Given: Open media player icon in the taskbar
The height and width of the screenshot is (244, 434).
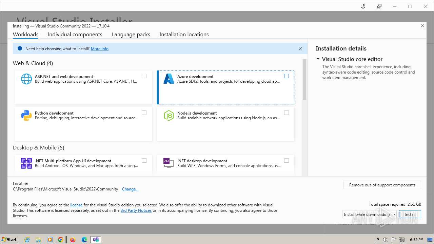Looking at the screenshot, I should click(50, 240).
